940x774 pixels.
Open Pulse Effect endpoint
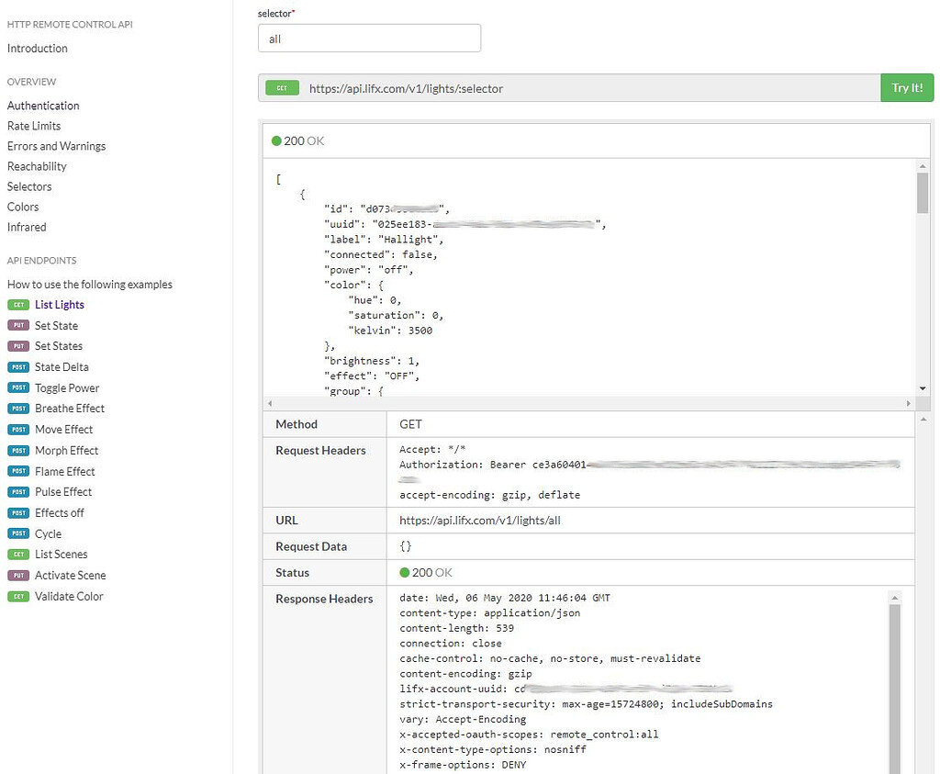click(x=63, y=491)
